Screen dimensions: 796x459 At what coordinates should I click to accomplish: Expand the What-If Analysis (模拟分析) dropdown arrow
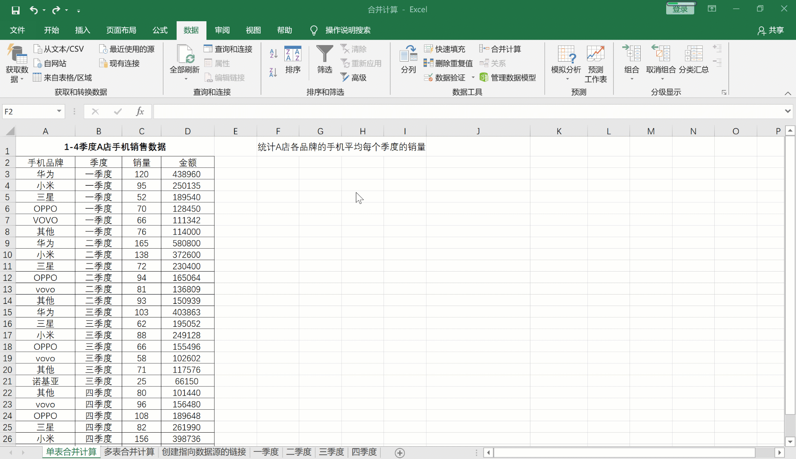point(567,79)
